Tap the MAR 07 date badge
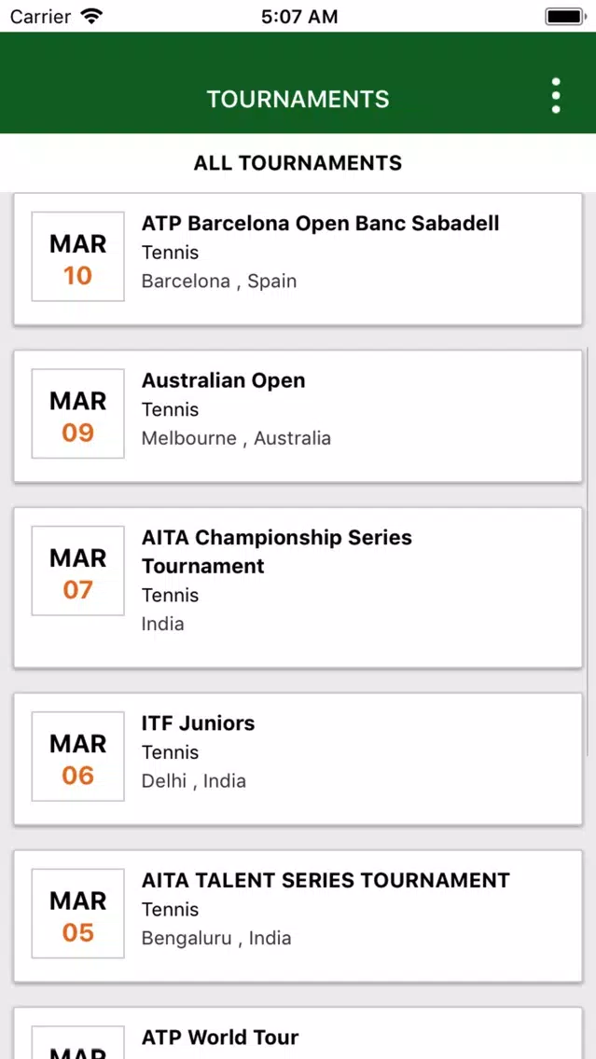 point(77,571)
